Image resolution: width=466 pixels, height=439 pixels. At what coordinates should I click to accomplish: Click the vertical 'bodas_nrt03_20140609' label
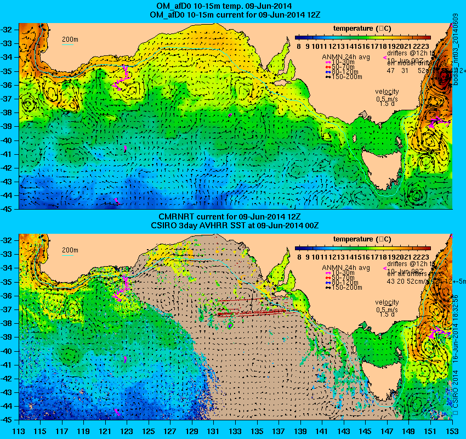click(455, 49)
